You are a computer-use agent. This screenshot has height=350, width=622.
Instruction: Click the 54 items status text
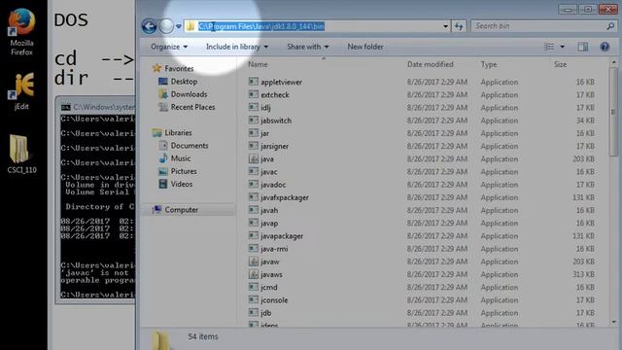[x=203, y=336]
